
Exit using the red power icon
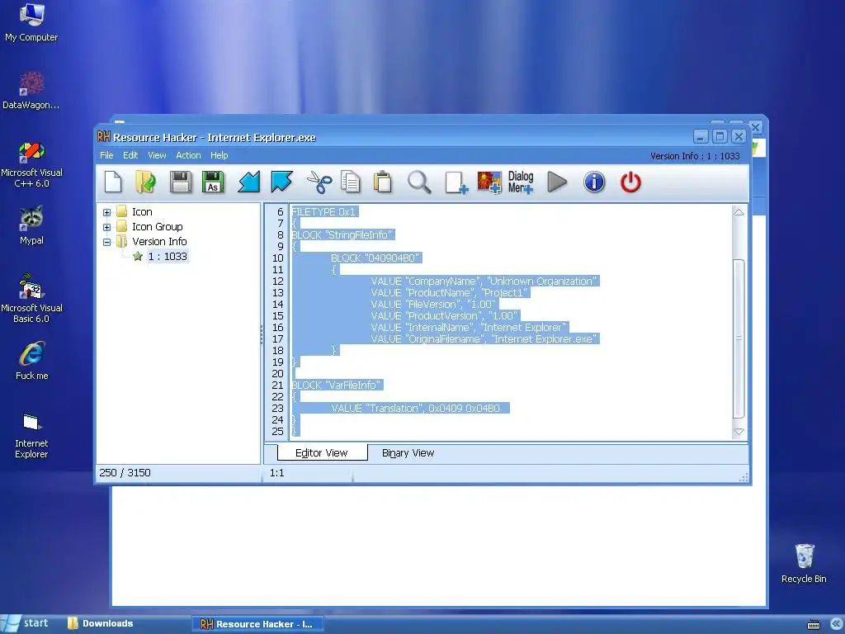click(x=630, y=182)
